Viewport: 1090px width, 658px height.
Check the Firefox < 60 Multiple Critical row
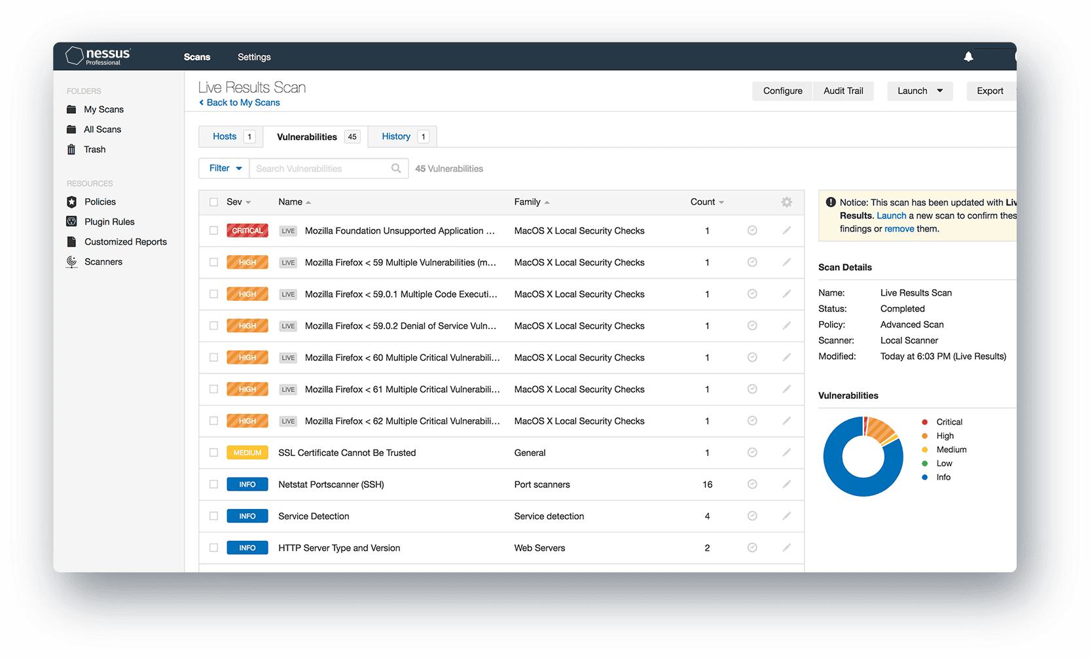tap(213, 357)
